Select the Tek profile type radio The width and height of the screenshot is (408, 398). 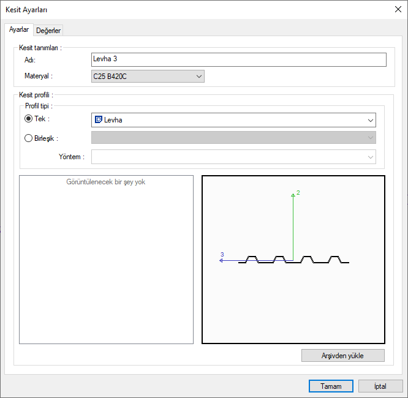pyautogui.click(x=28, y=119)
